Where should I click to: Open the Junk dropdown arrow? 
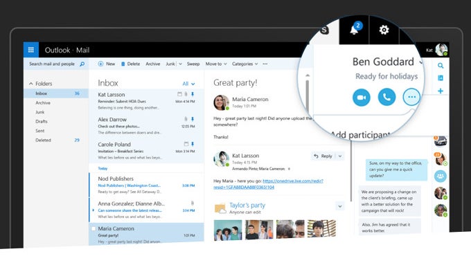[180, 64]
